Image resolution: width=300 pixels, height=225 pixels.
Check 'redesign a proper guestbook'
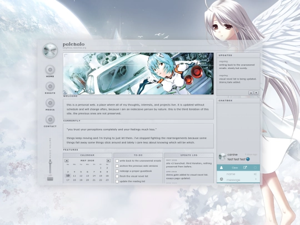point(117,171)
